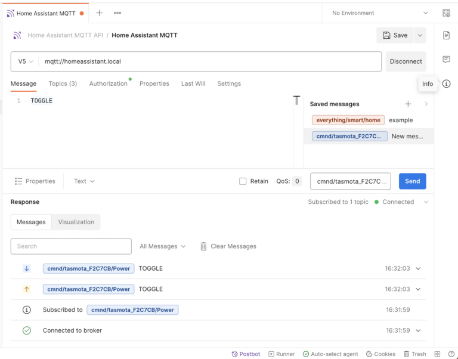Click green check icon on Connected to broker

[x=27, y=330]
